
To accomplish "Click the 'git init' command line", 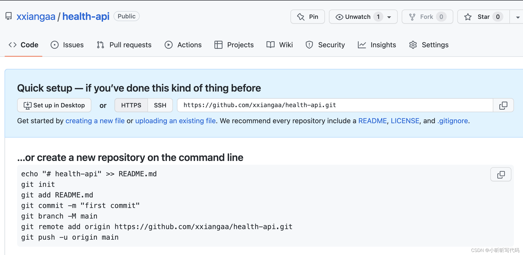I will point(38,184).
